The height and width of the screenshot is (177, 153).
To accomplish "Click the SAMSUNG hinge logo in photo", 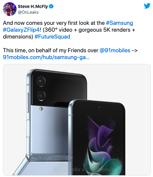I will [x=59, y=158].
